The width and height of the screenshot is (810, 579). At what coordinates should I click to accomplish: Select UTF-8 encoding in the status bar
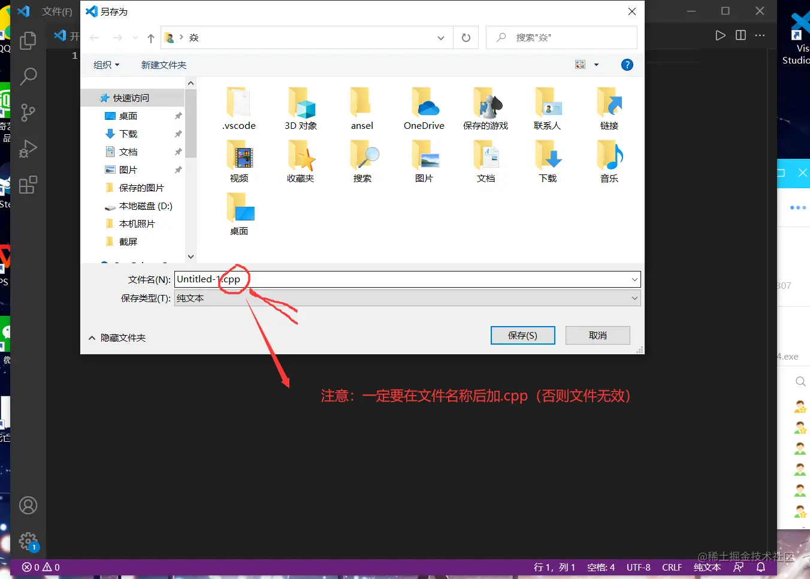click(638, 566)
